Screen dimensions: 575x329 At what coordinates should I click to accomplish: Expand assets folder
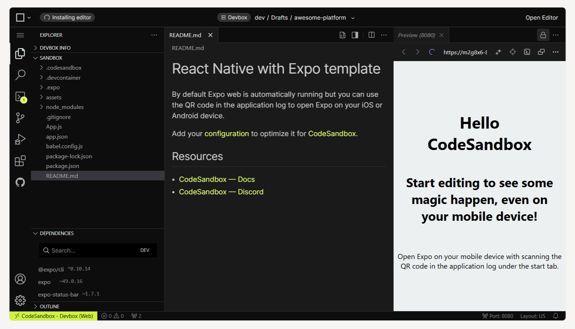[98, 97]
